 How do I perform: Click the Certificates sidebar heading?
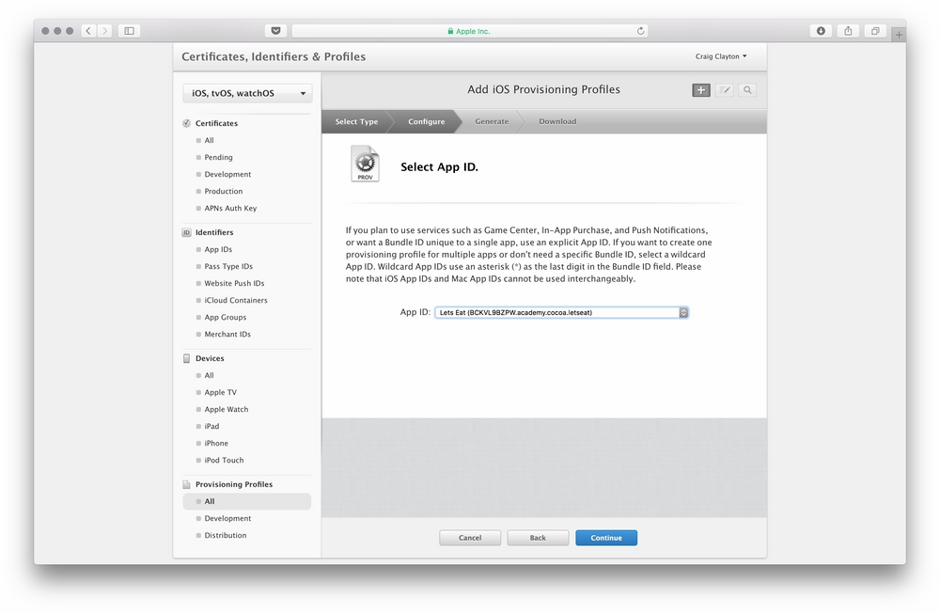click(216, 123)
